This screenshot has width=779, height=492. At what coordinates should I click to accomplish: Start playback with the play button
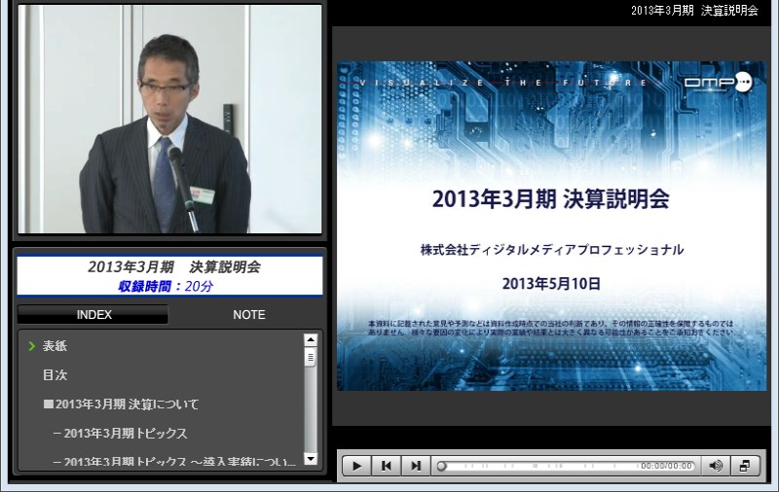click(356, 466)
